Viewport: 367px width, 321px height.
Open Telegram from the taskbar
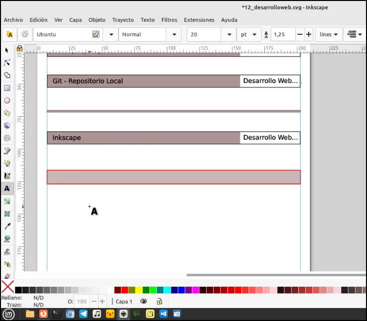pyautogui.click(x=83, y=314)
